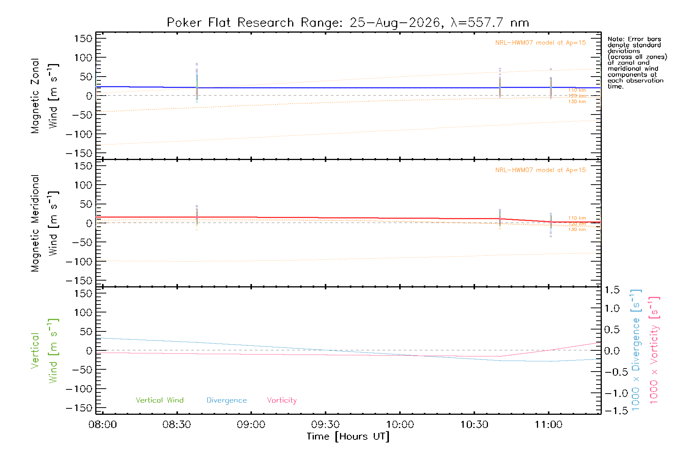Click the 1000 x Divergence axis title
This screenshot has height=455, width=683.
[636, 350]
